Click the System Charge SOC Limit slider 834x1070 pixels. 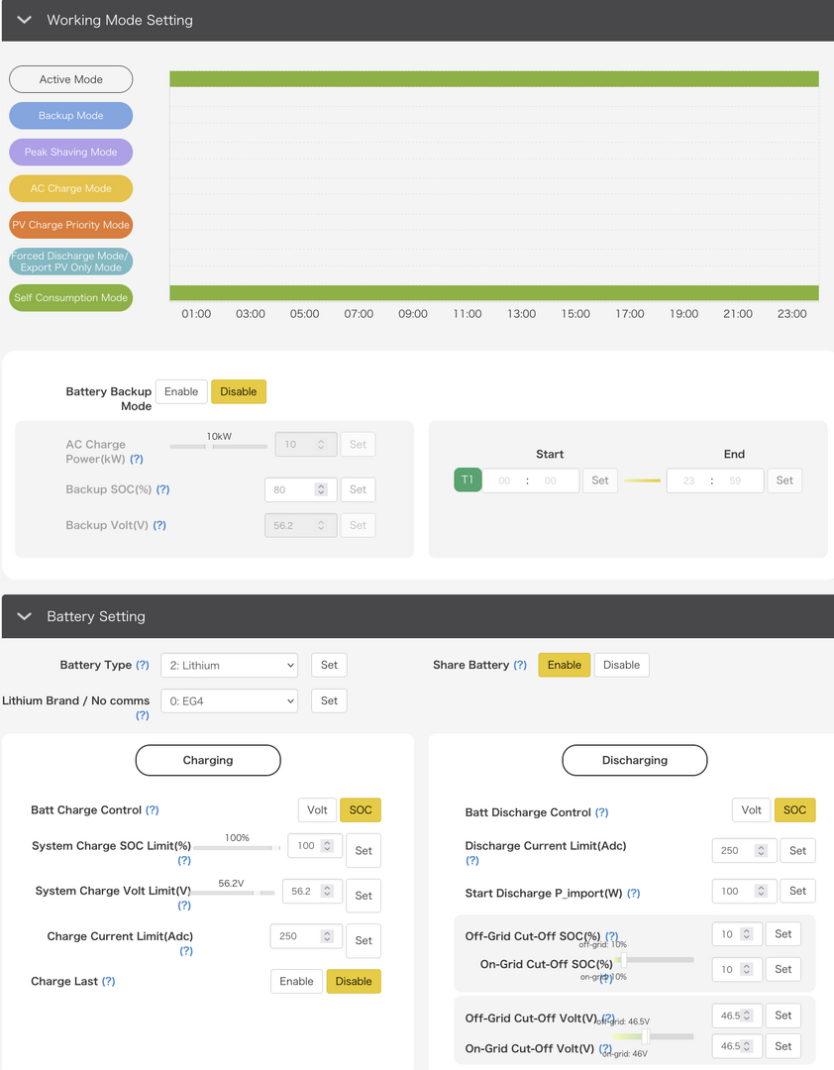tap(238, 848)
